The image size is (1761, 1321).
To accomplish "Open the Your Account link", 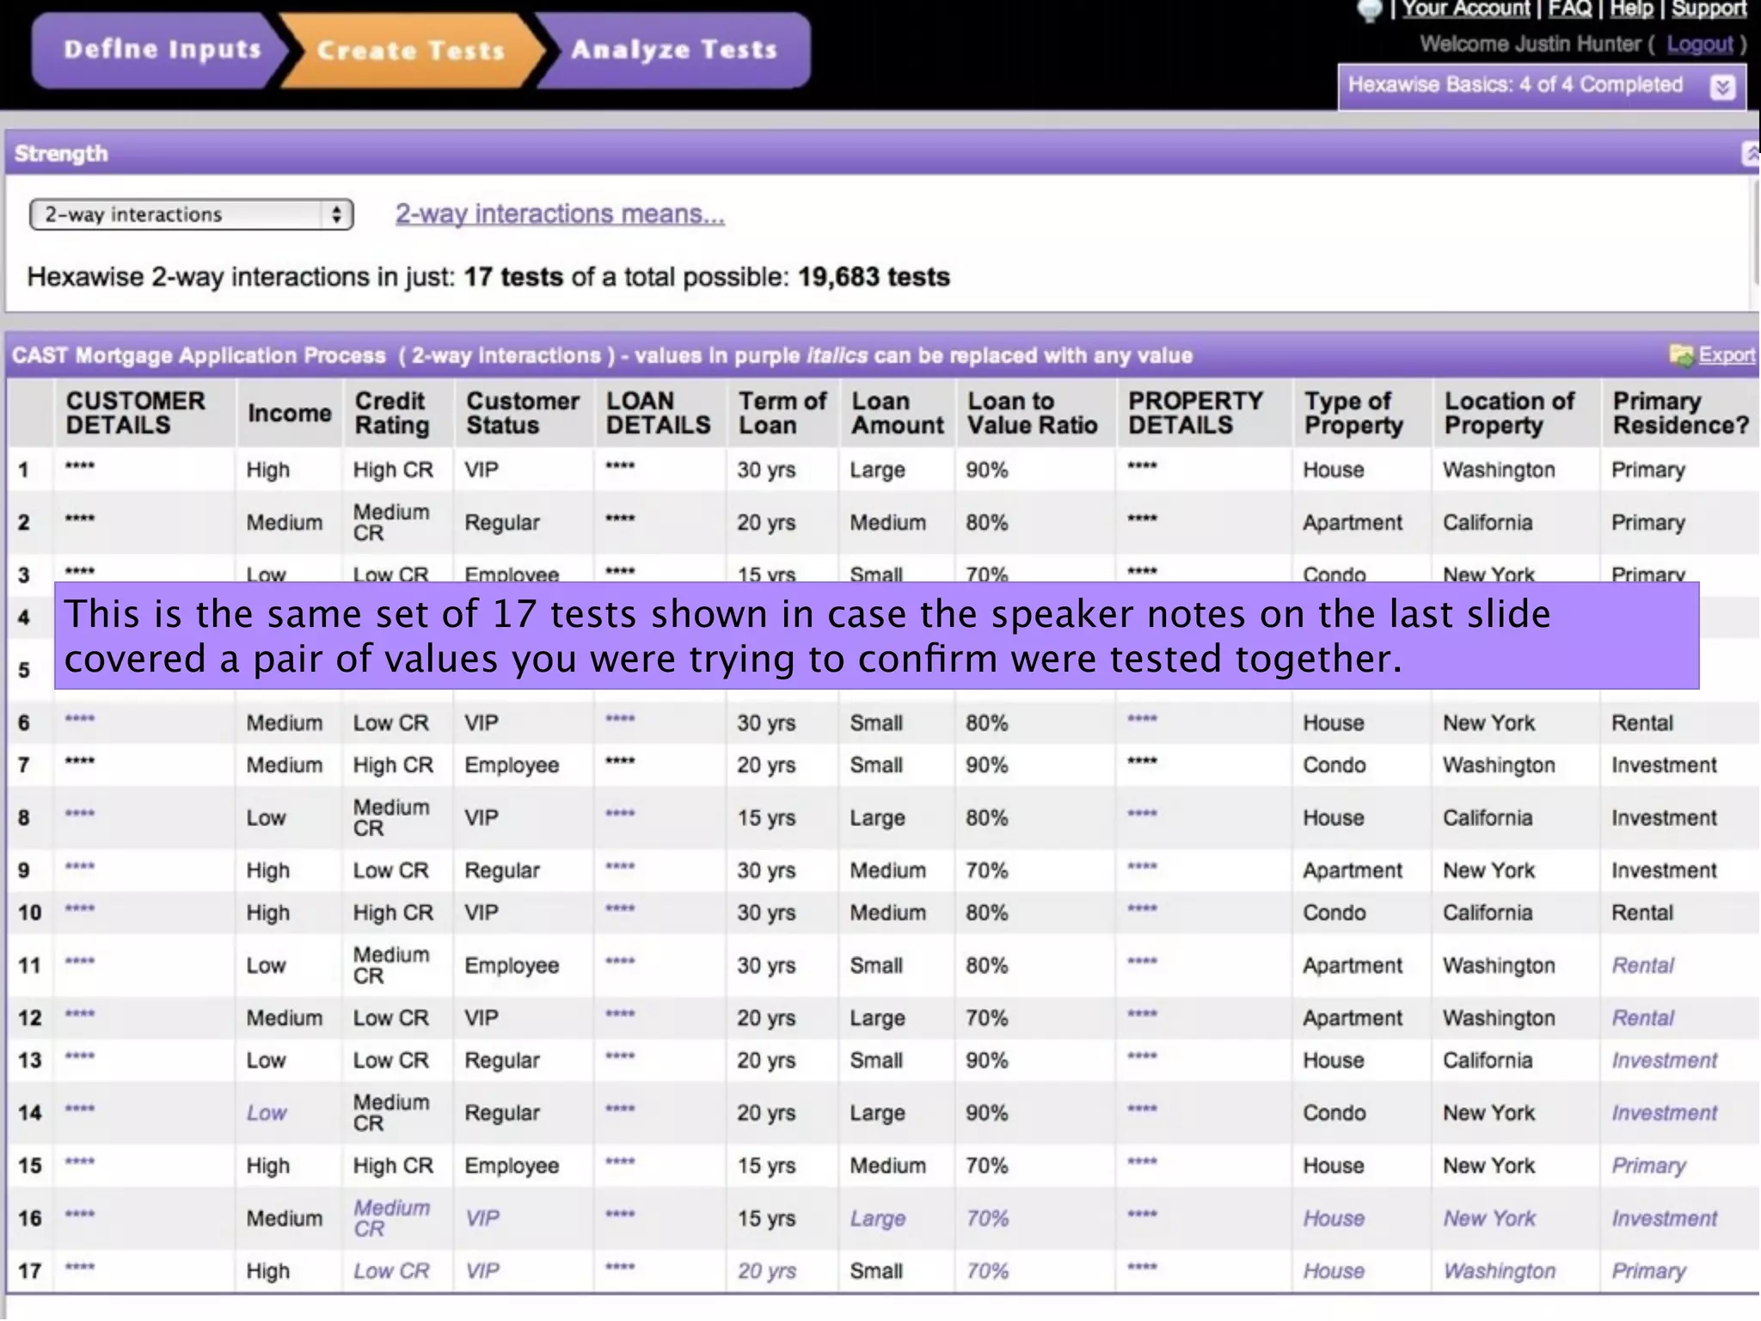I will pyautogui.click(x=1465, y=9).
